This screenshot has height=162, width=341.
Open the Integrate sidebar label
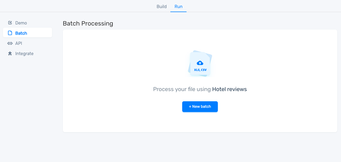[x=24, y=53]
